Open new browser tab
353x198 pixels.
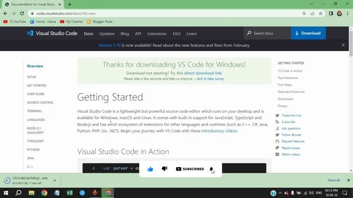[x=69, y=4]
